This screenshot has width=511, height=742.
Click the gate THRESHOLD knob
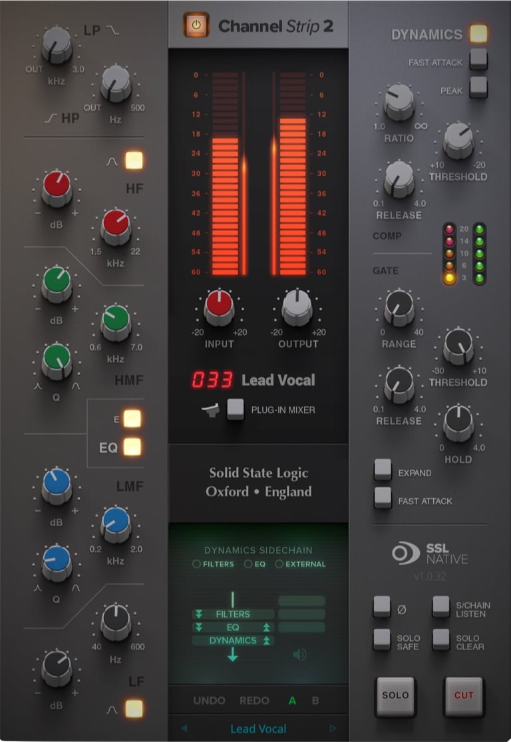coord(458,346)
